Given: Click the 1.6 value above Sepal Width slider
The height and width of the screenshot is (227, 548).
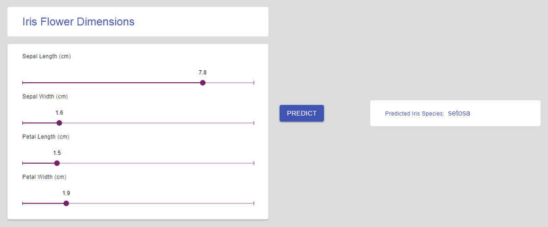Looking at the screenshot, I should (59, 113).
